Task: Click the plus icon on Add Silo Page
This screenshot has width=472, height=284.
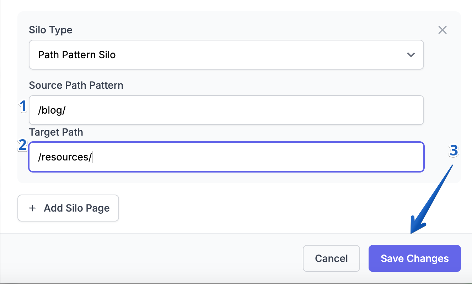Action: [32, 208]
